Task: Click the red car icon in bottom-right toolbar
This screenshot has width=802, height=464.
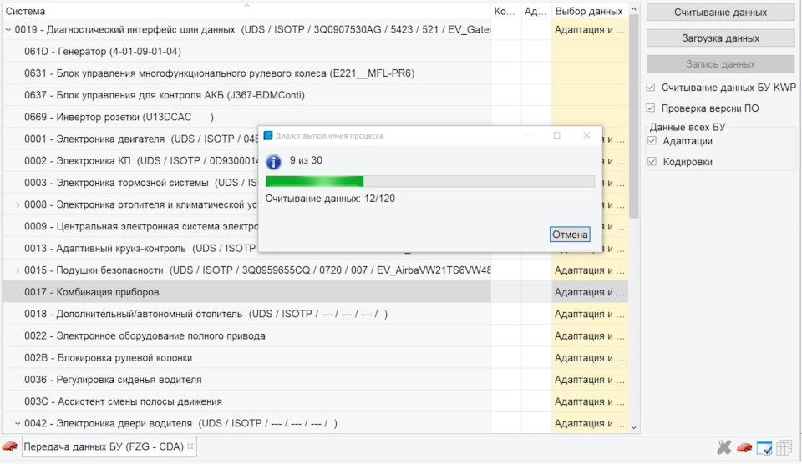Action: point(744,448)
